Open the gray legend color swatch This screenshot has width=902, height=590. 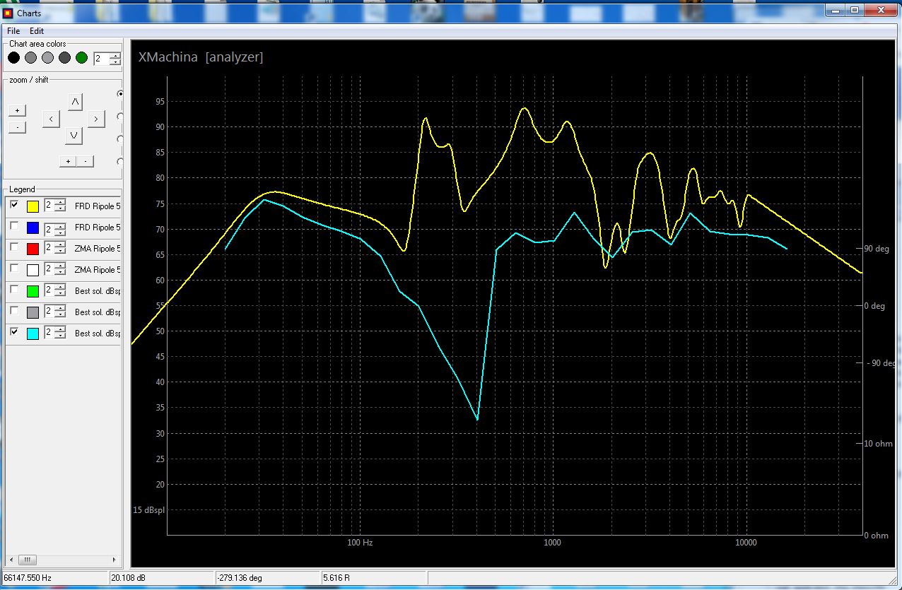pos(33,312)
